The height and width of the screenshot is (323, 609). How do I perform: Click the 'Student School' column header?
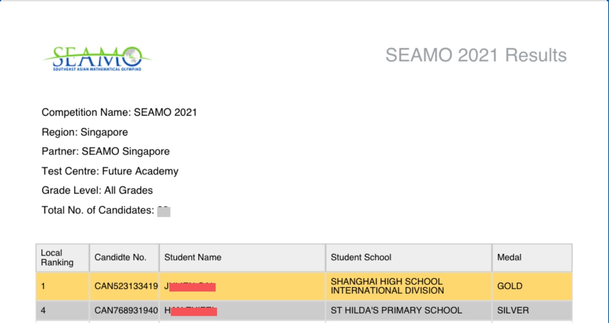pos(408,258)
